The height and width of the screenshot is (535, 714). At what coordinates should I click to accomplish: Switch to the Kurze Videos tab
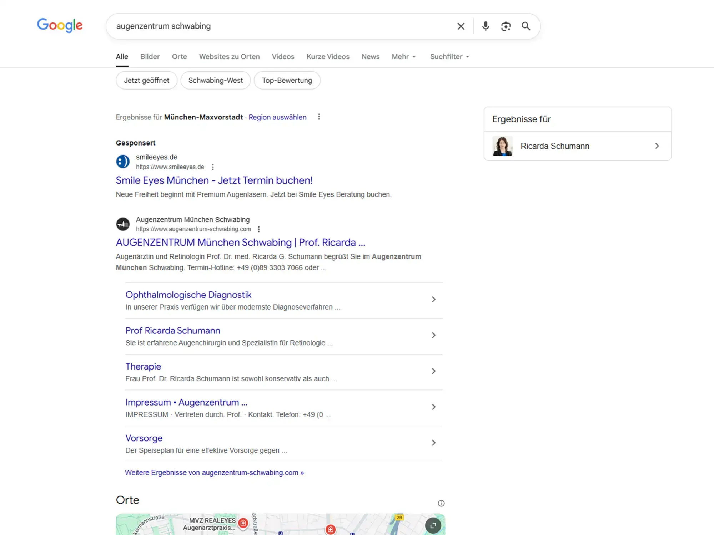coord(328,57)
